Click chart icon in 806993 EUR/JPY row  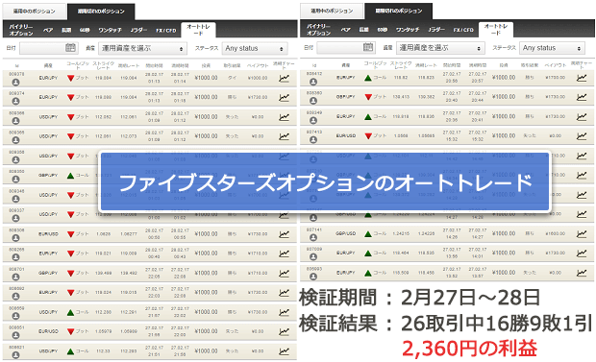tap(582, 273)
